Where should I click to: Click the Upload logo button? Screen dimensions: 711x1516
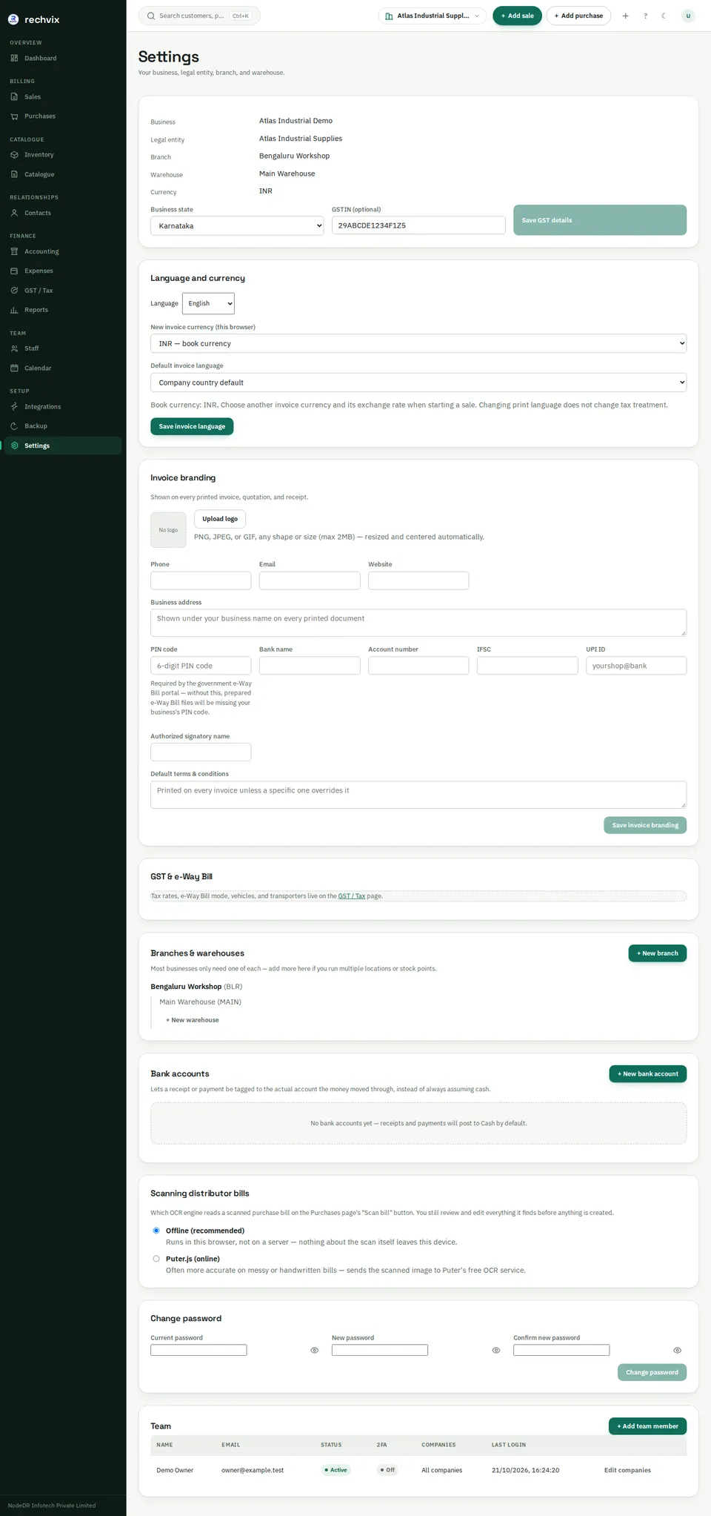click(220, 519)
